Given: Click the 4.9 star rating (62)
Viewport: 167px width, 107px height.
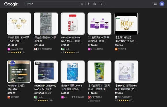Looking at the screenshot, I should tap(124, 100).
